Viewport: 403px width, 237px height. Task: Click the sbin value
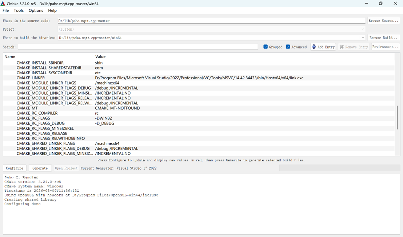coord(99,63)
